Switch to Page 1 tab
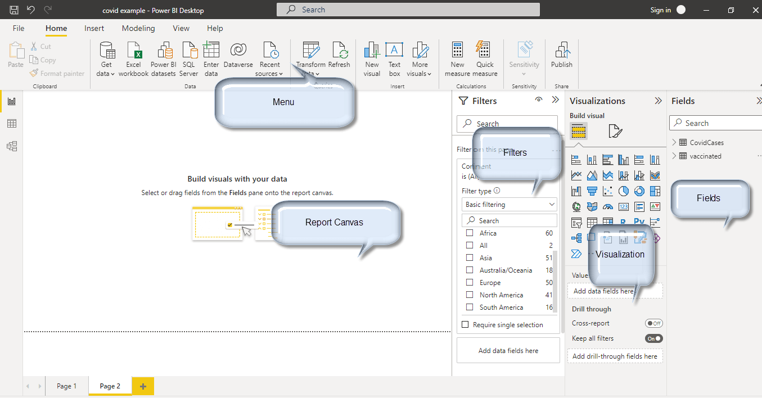The width and height of the screenshot is (762, 398). tap(66, 386)
